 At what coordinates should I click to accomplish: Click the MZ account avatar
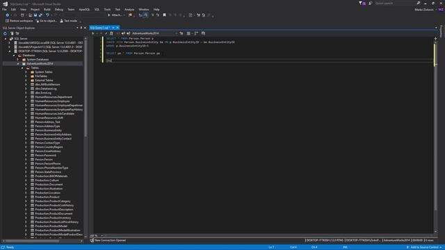pyautogui.click(x=441, y=9)
